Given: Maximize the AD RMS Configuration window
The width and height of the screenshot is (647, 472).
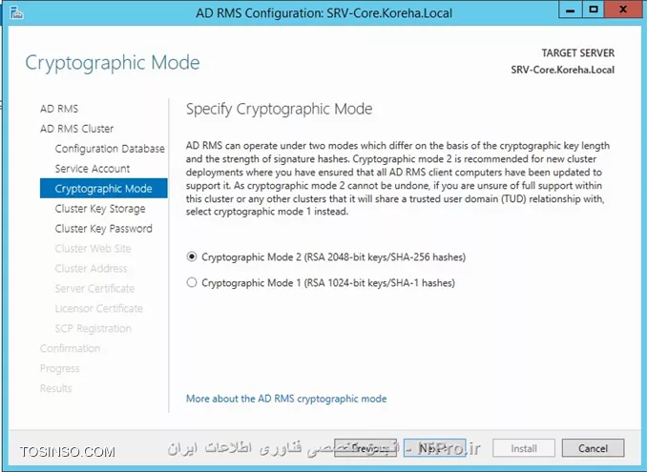Looking at the screenshot, I should pyautogui.click(x=594, y=10).
